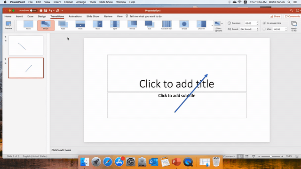This screenshot has width=301, height=169.
Task: Select the None transition
Action: (28, 25)
